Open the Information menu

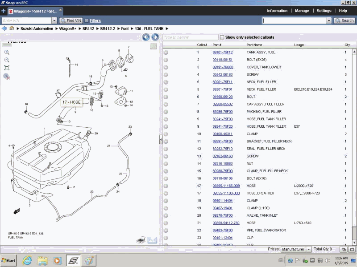point(277,11)
